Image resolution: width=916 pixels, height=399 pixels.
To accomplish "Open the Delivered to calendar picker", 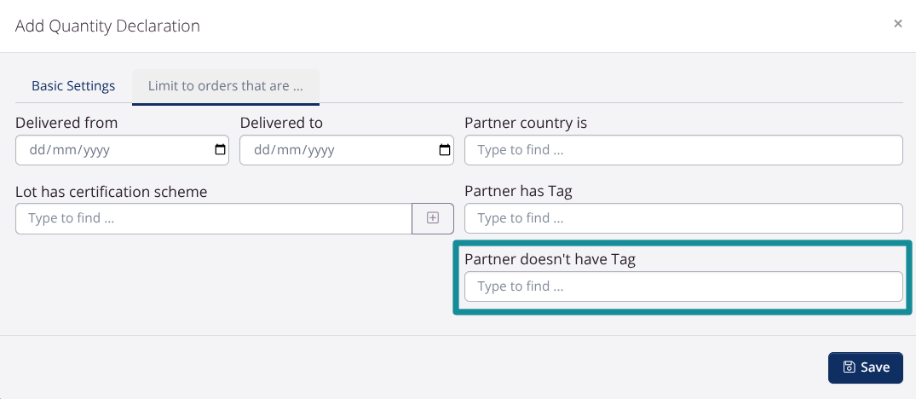I will (445, 149).
